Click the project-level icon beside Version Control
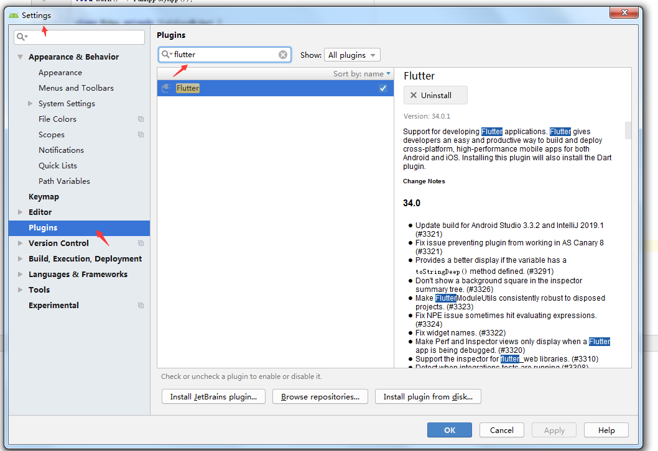The image size is (658, 451). (141, 243)
